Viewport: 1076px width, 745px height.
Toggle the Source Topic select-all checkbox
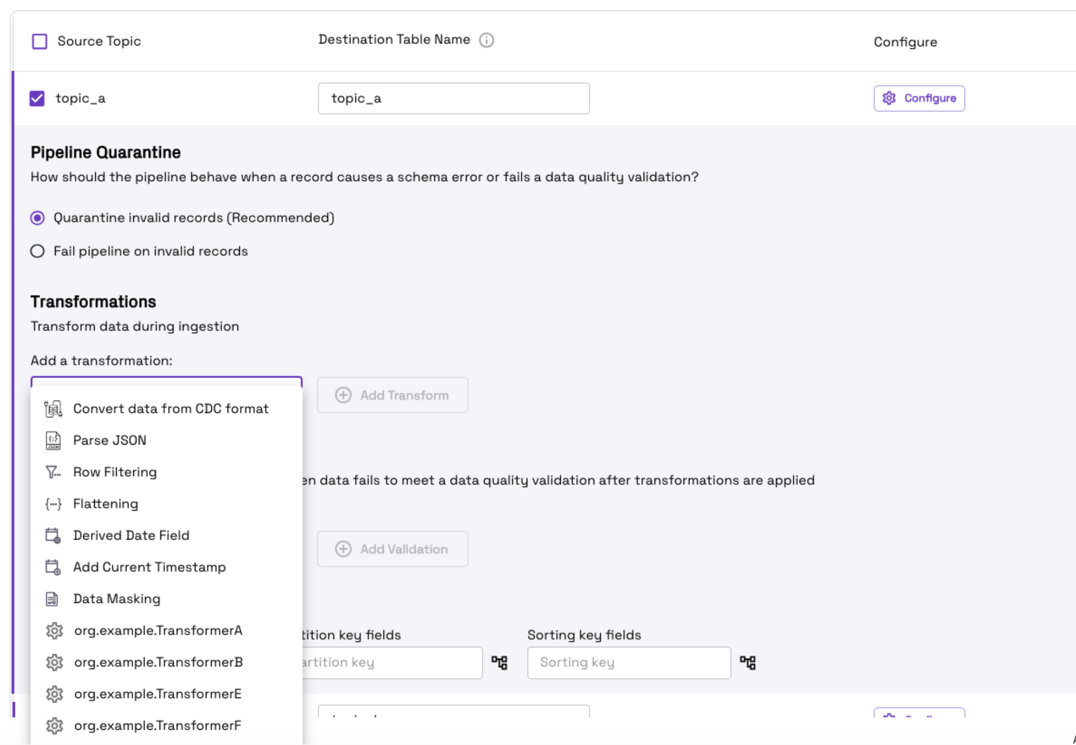[39, 41]
